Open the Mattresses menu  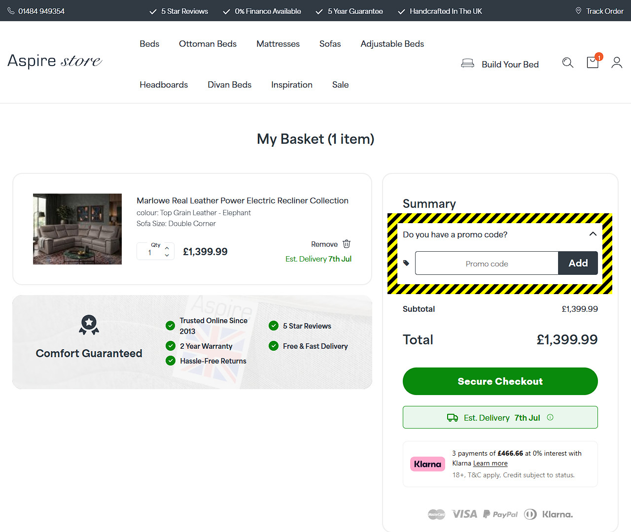[278, 44]
